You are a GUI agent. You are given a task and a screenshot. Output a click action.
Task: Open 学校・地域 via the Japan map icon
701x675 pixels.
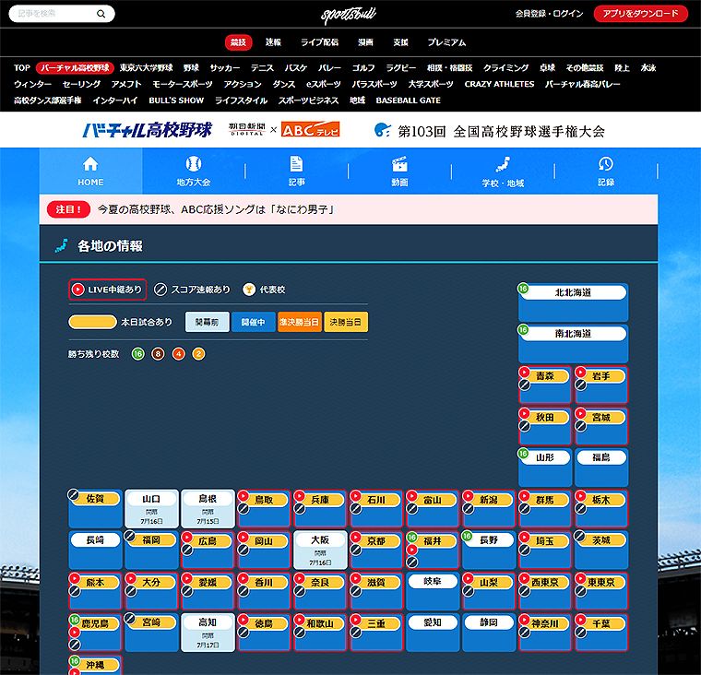503,164
